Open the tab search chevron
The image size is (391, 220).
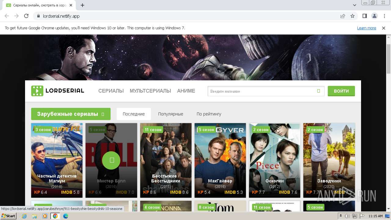pos(355,5)
